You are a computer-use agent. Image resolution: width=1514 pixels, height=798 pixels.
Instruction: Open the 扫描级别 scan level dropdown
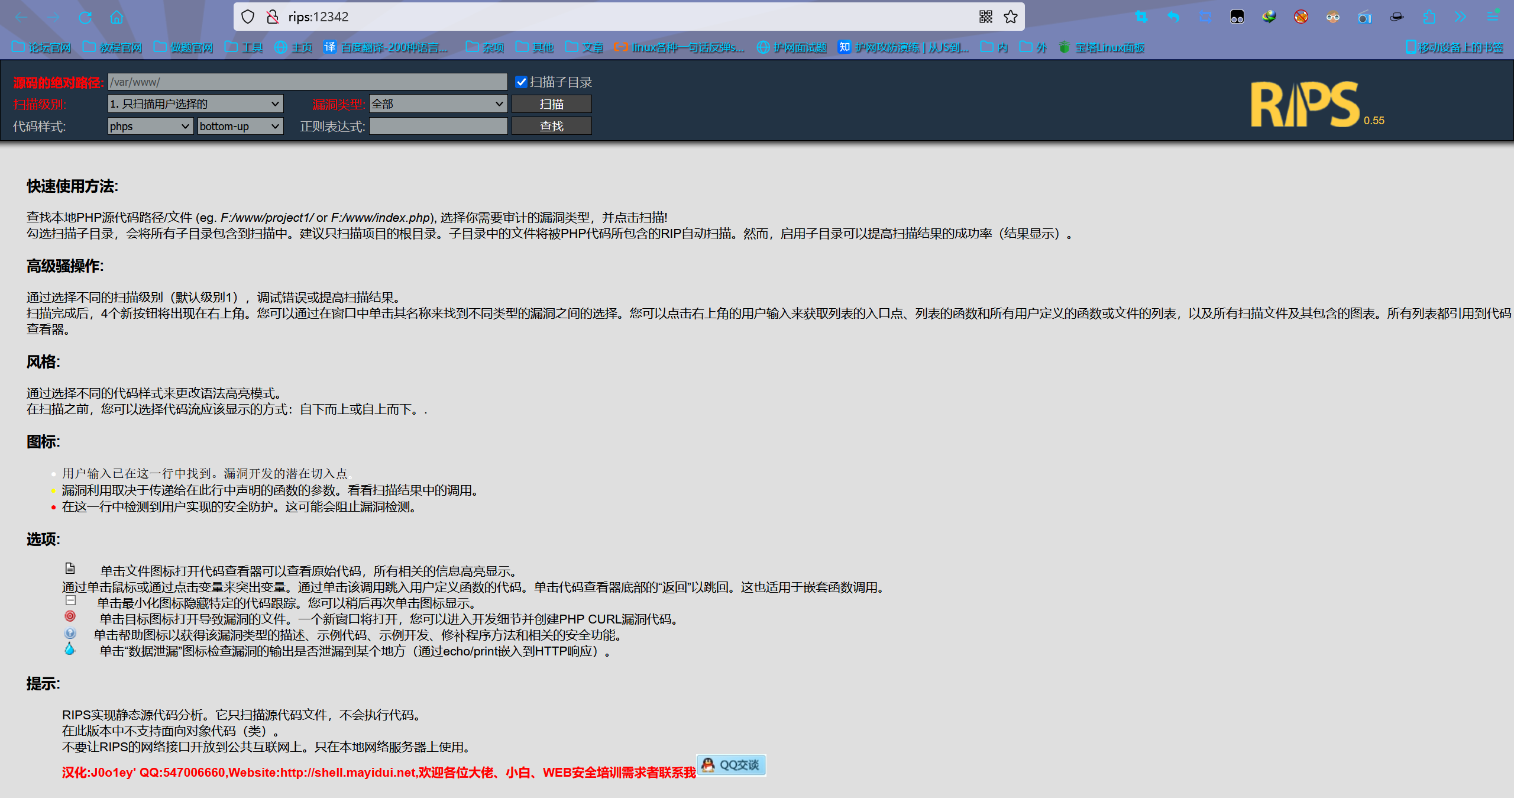(x=195, y=104)
